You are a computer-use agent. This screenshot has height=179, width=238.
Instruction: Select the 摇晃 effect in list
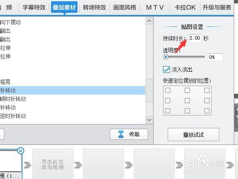[x=5, y=82]
